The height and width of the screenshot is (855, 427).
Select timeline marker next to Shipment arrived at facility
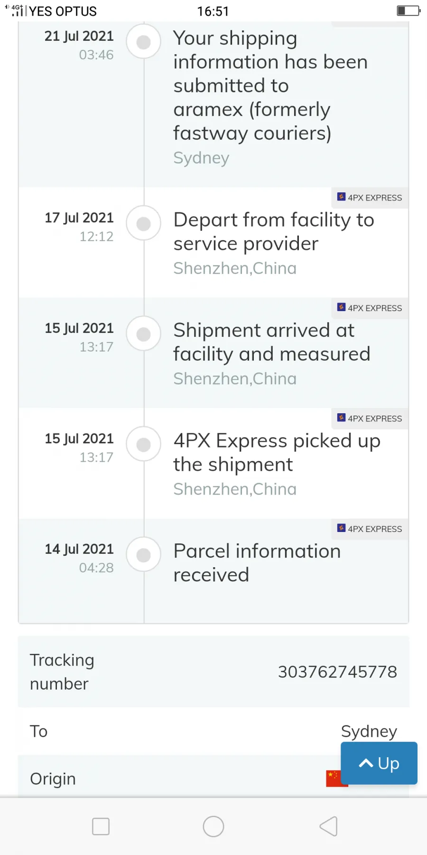tap(144, 334)
